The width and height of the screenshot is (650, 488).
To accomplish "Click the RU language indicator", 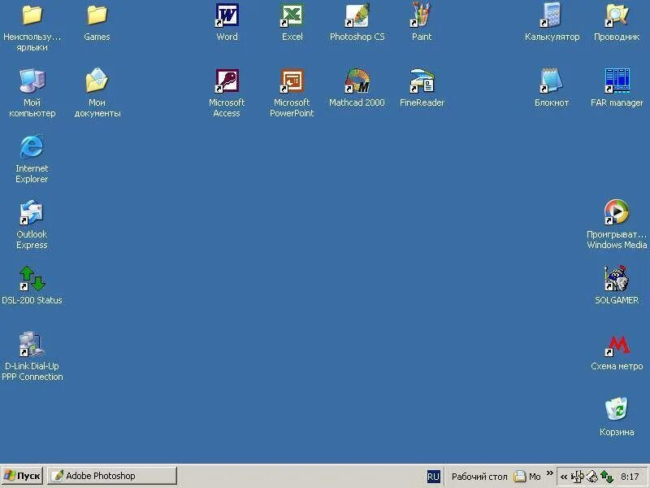I will [x=433, y=477].
